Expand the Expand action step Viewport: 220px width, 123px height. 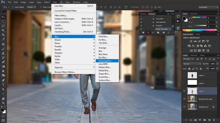click(x=153, y=26)
